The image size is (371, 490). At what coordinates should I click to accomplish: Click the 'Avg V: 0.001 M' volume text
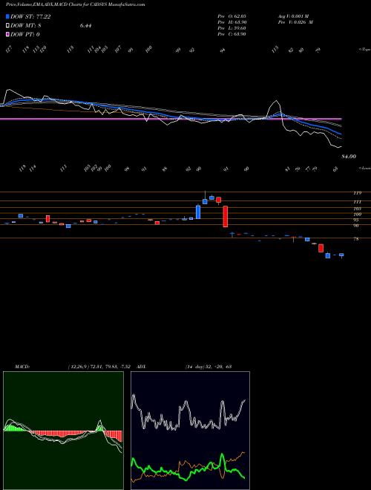click(295, 16)
